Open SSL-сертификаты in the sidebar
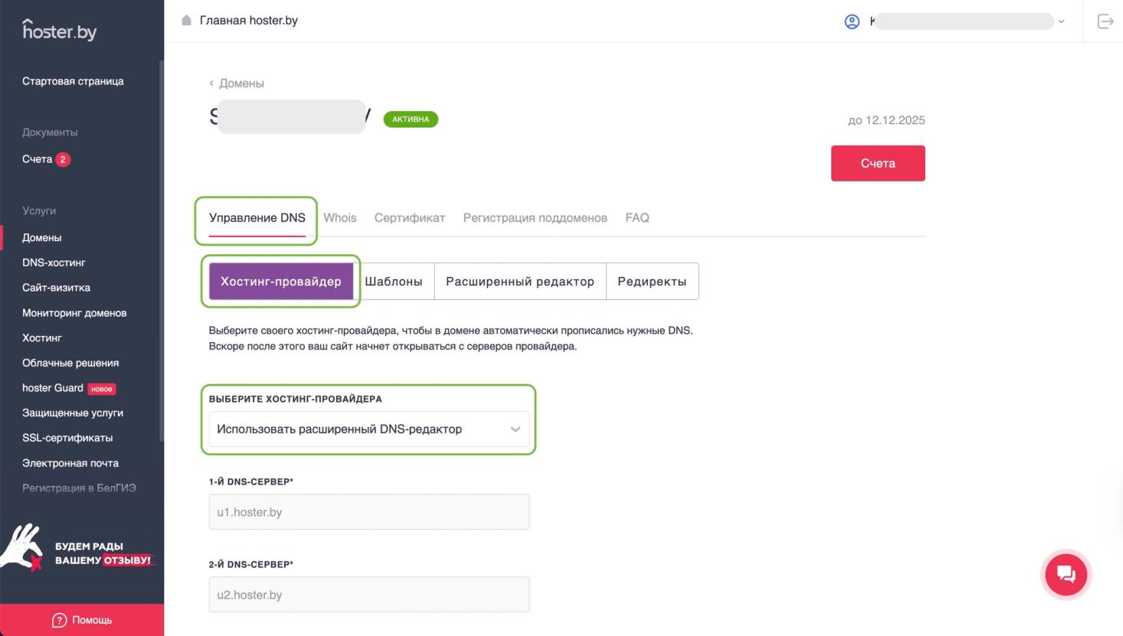The height and width of the screenshot is (636, 1123). (67, 438)
